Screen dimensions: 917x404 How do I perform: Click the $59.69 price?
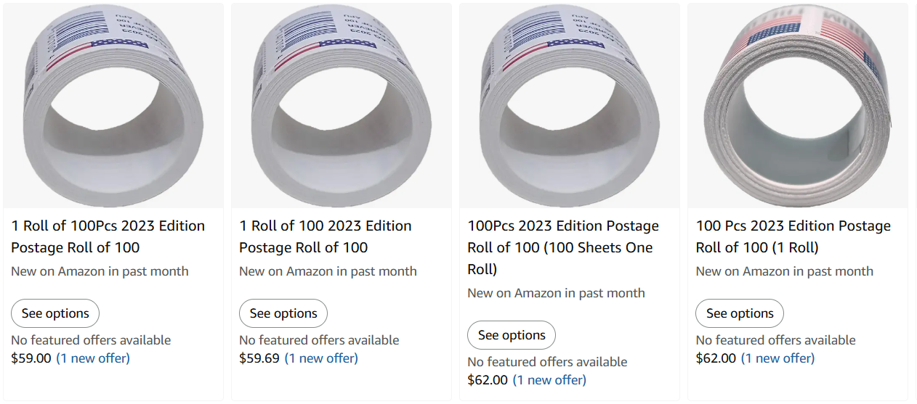(259, 358)
